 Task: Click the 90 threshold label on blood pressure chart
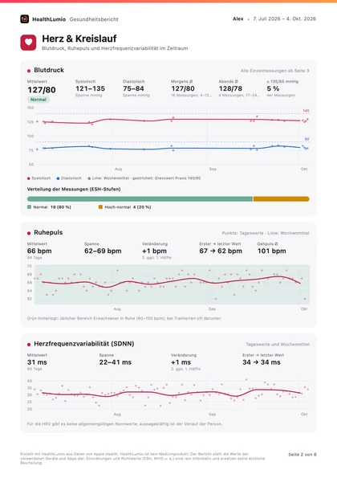(307, 139)
